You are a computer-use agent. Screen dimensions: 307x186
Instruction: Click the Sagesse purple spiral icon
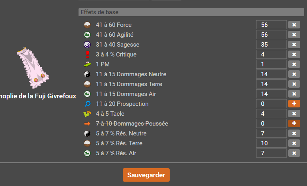pos(87,45)
